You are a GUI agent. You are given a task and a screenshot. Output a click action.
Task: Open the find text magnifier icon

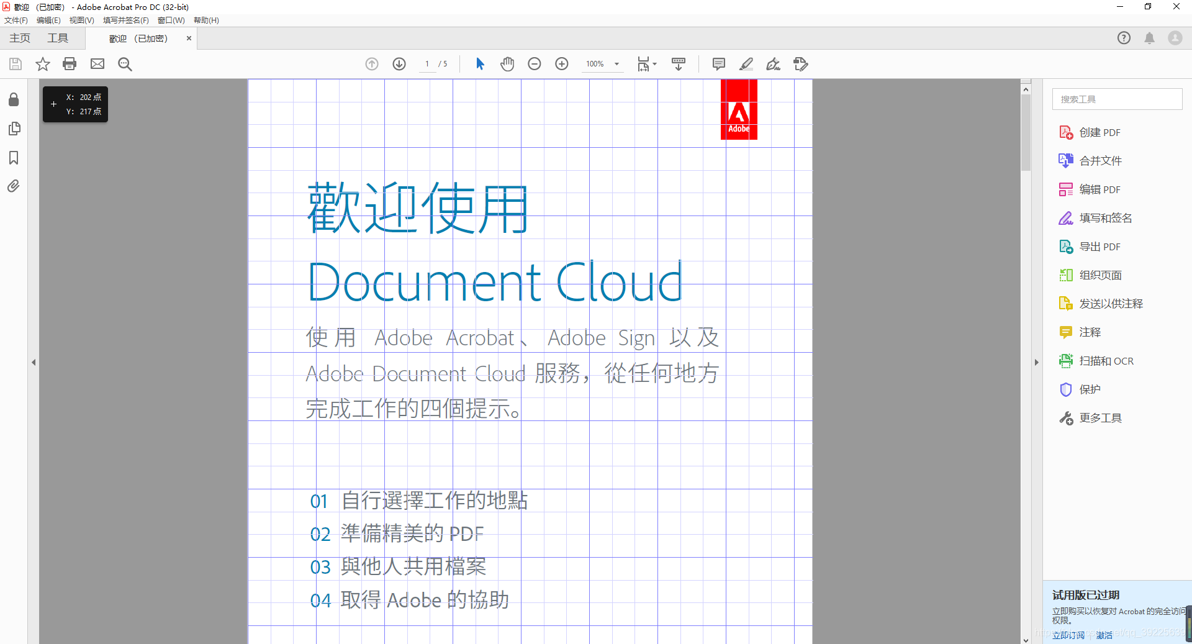click(125, 64)
